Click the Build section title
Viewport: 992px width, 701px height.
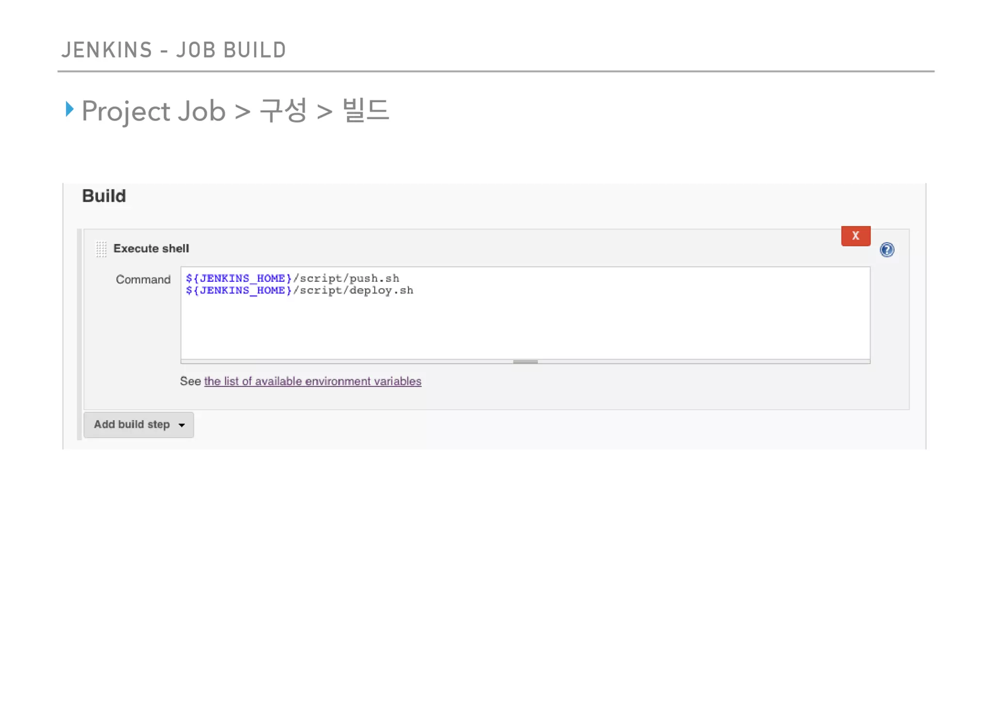point(104,196)
